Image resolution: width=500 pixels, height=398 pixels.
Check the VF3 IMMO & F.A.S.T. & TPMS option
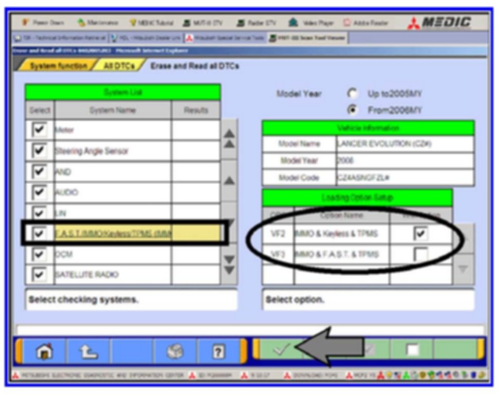(x=421, y=254)
